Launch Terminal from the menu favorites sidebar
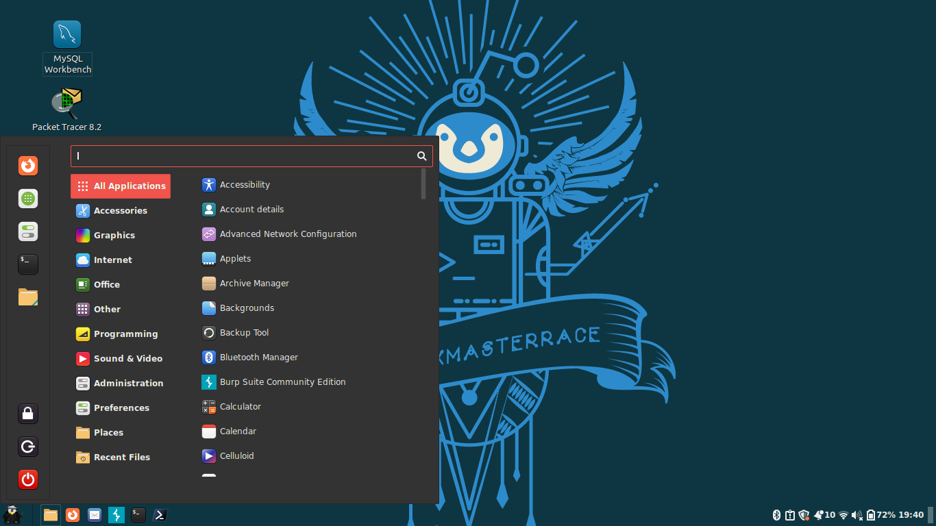Viewport: 936px width, 526px height. click(x=28, y=264)
